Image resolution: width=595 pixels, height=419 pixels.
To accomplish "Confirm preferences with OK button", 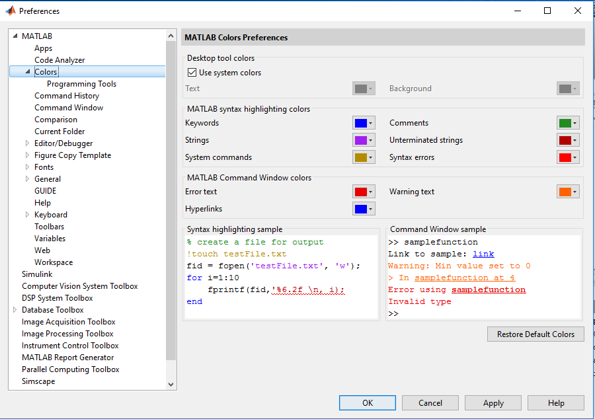I will click(x=368, y=402).
